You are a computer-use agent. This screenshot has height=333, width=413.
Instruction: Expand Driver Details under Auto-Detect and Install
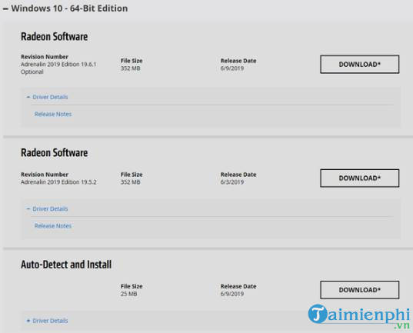pos(47,321)
